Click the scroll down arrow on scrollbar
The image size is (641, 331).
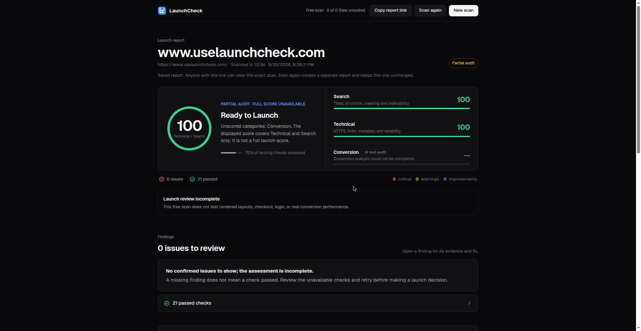638,328
